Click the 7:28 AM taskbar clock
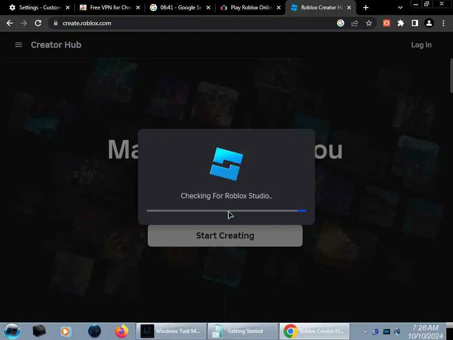 tap(426, 332)
